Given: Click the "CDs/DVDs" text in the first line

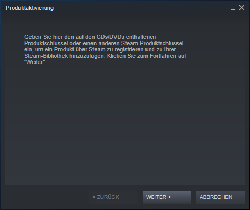Looking at the screenshot, I should point(110,37).
